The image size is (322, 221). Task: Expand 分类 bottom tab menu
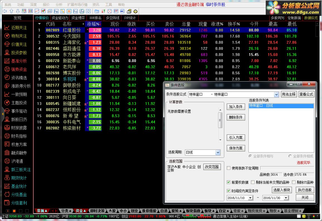pos(66,211)
